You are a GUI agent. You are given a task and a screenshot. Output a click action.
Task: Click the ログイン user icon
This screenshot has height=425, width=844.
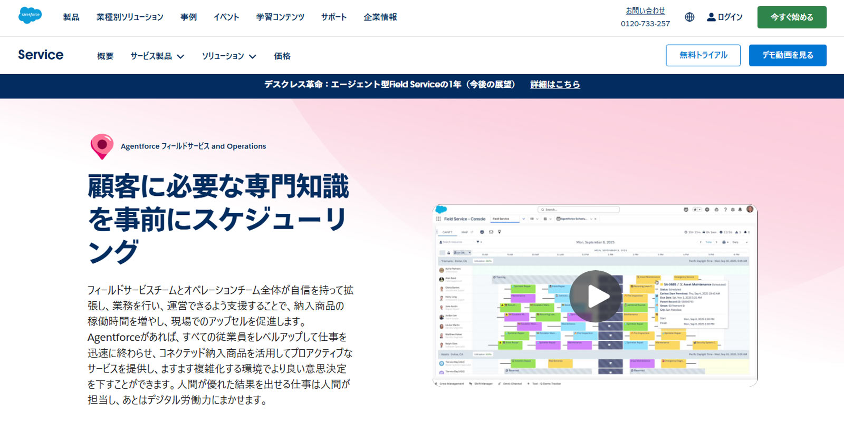(711, 17)
